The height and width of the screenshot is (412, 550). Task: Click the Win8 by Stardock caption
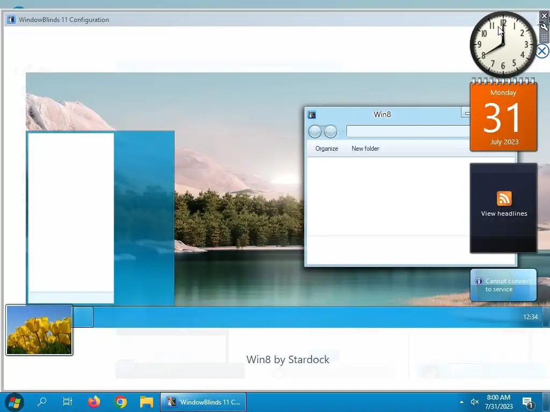[288, 359]
